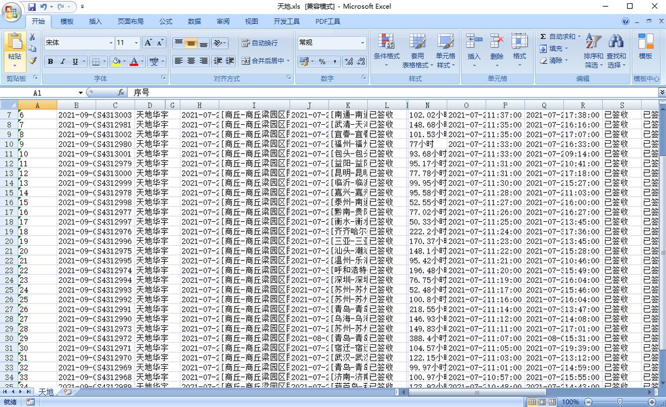Expand the AutoSum (自动求和) dropdown arrow
This screenshot has width=666, height=407.
tap(579, 37)
